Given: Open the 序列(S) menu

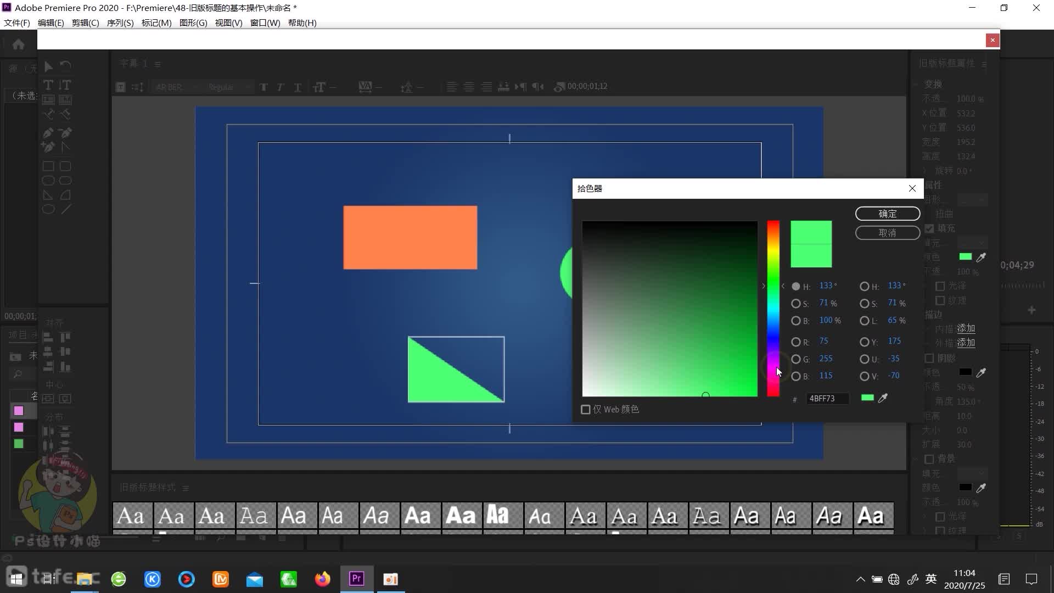Looking at the screenshot, I should [120, 23].
